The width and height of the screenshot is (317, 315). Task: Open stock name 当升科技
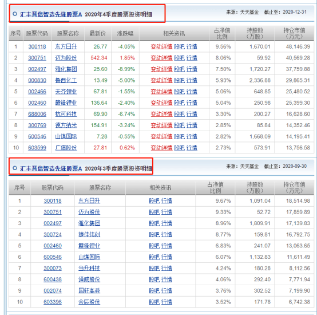[89, 268]
